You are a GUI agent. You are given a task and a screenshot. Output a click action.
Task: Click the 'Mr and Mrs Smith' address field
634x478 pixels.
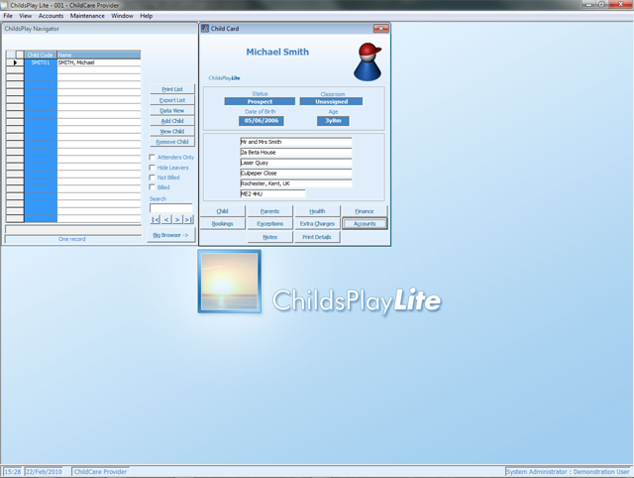tap(295, 142)
